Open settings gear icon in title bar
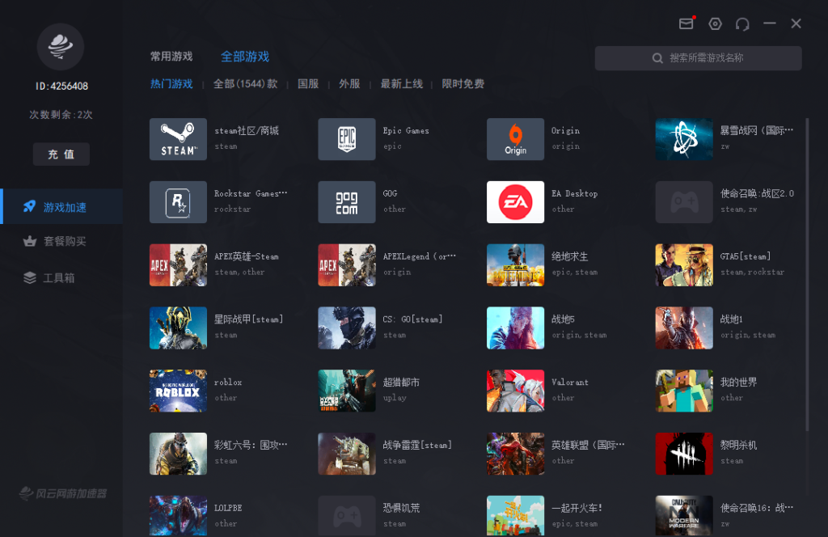 715,23
